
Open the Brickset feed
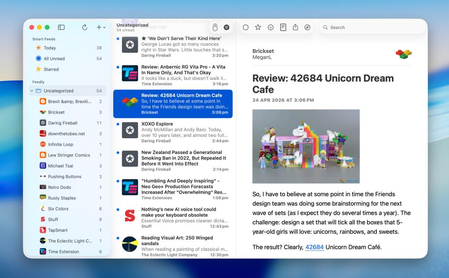pyautogui.click(x=56, y=112)
